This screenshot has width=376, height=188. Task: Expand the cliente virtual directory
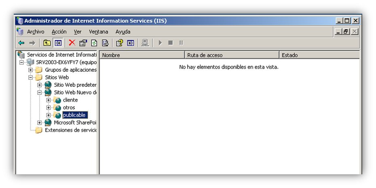pos(49,100)
